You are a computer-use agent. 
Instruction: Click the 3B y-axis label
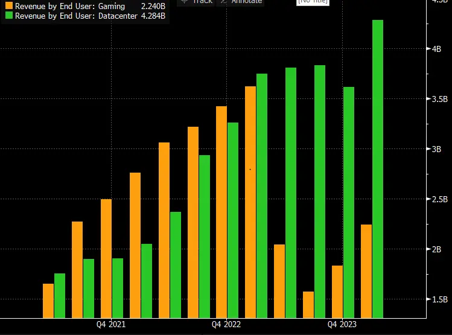pos(436,149)
